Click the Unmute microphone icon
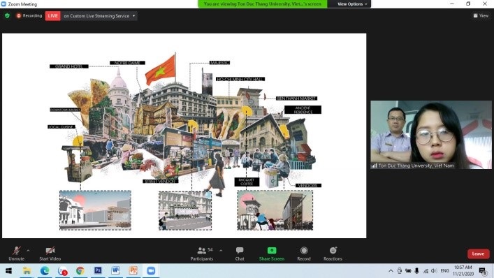The height and width of the screenshot is (278, 494). (16, 251)
